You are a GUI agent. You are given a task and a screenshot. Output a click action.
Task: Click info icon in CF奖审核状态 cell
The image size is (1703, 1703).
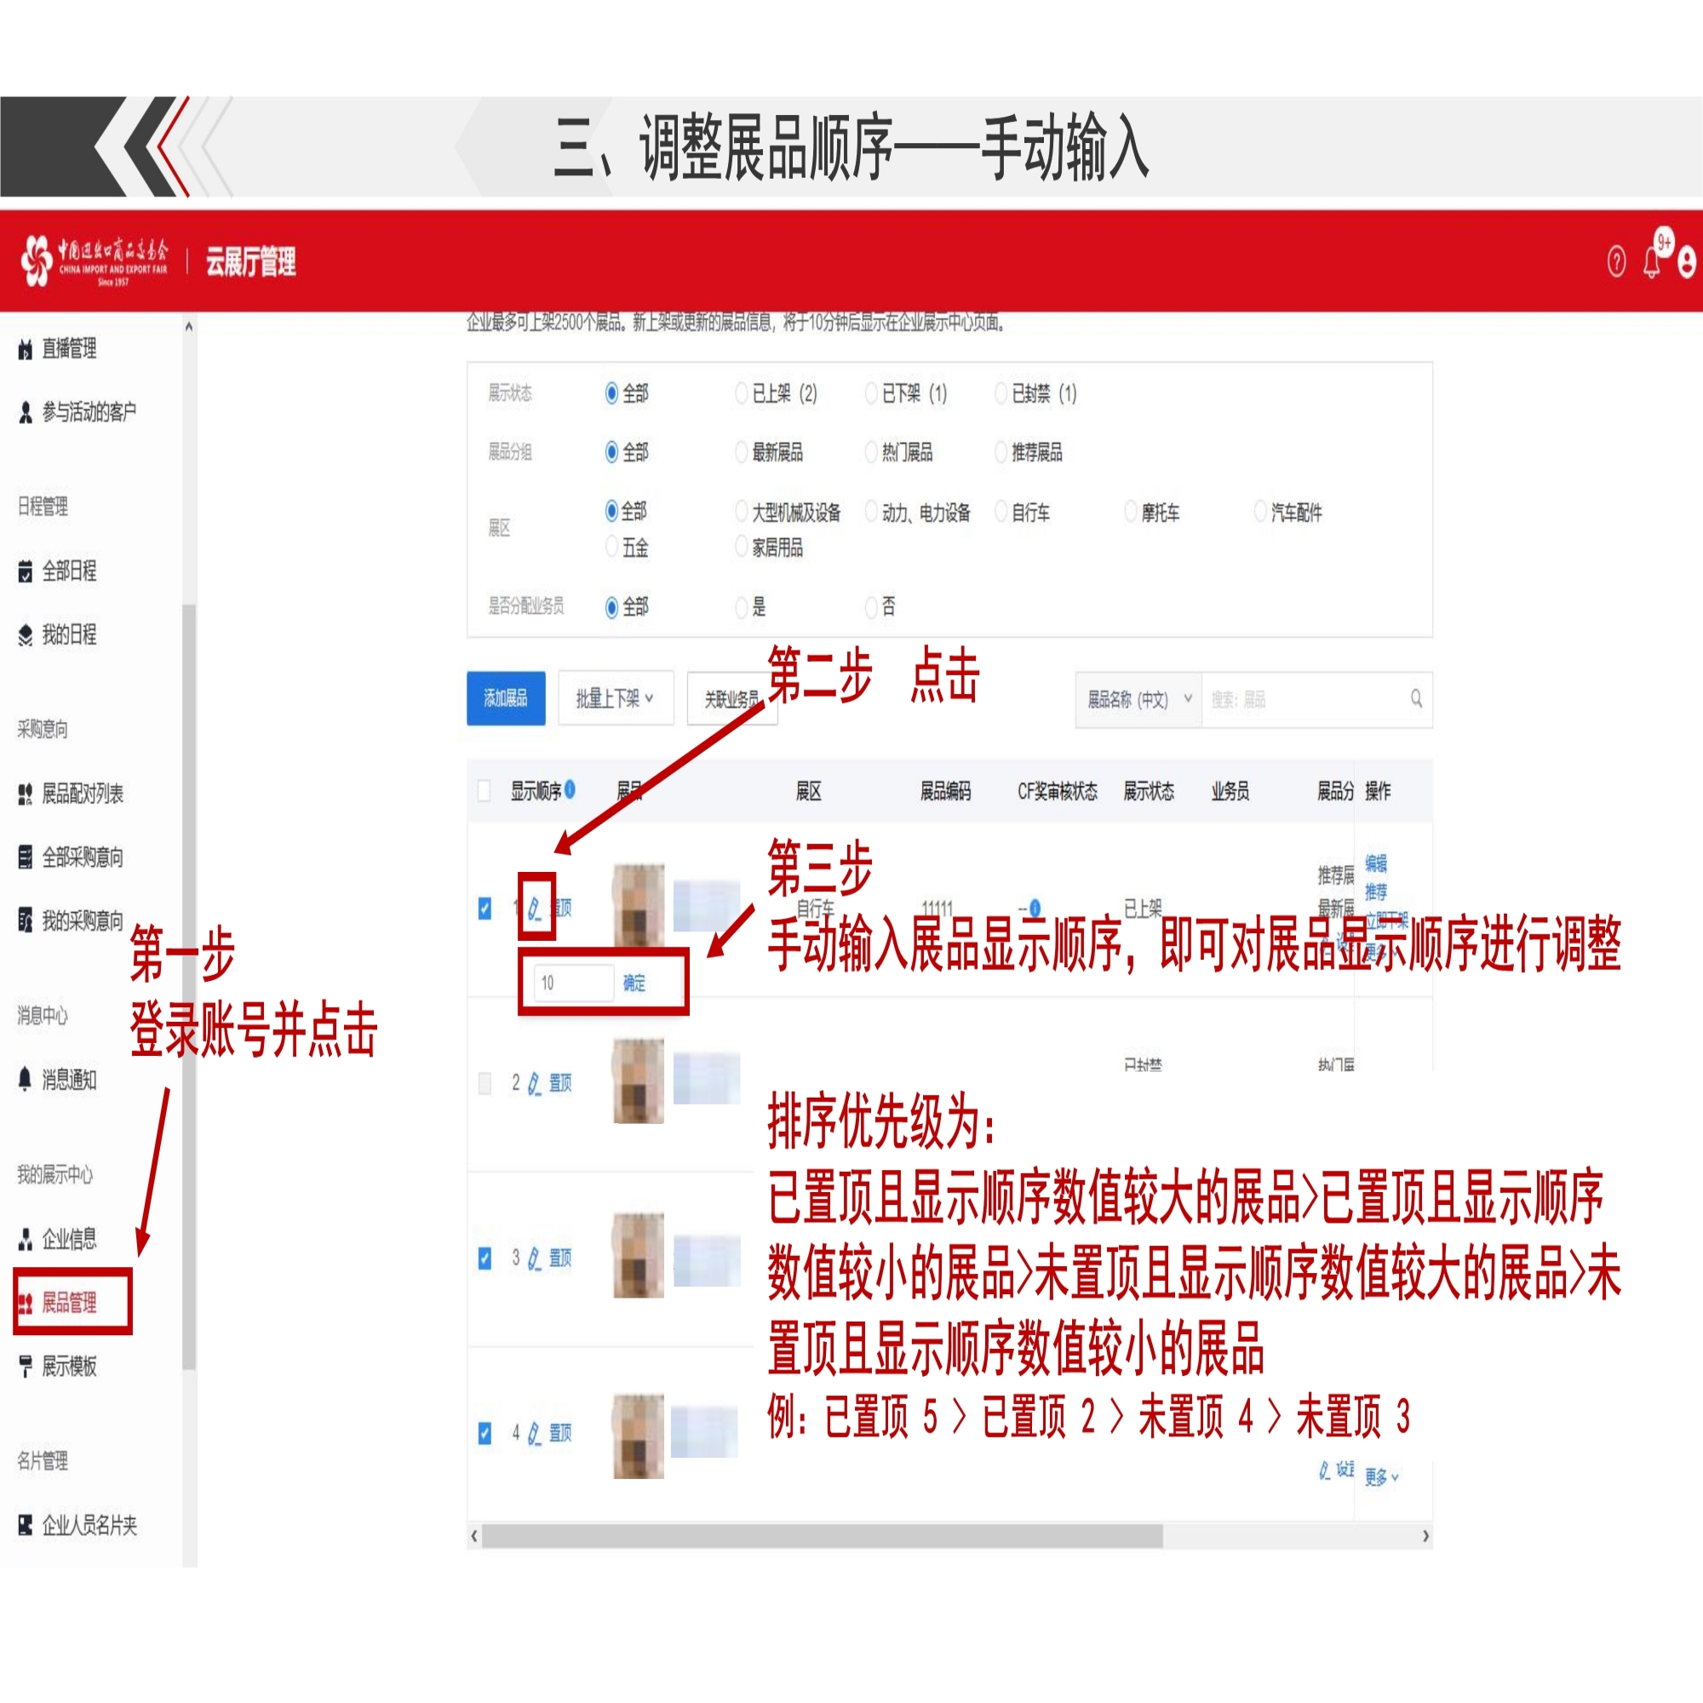click(1035, 907)
